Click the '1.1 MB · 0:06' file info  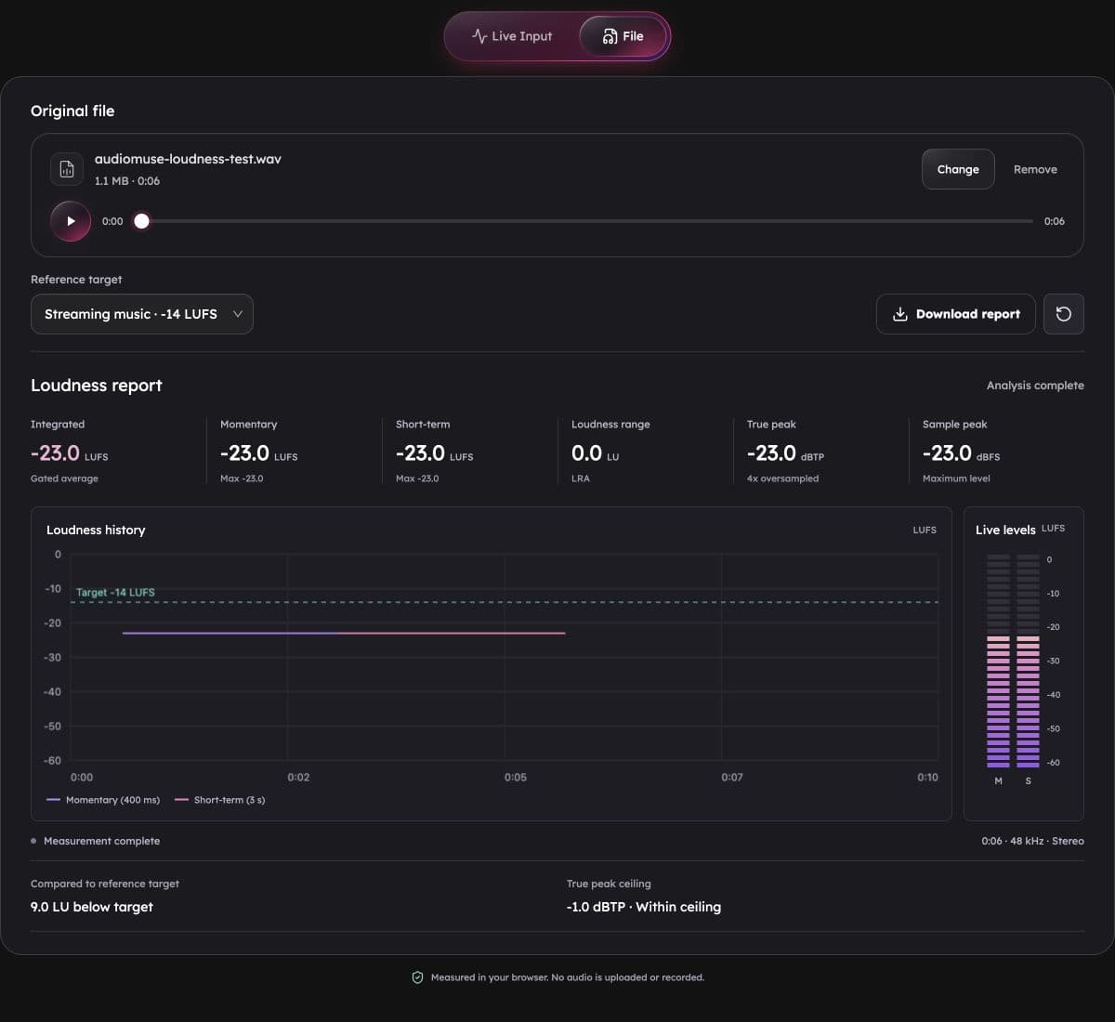(x=127, y=181)
